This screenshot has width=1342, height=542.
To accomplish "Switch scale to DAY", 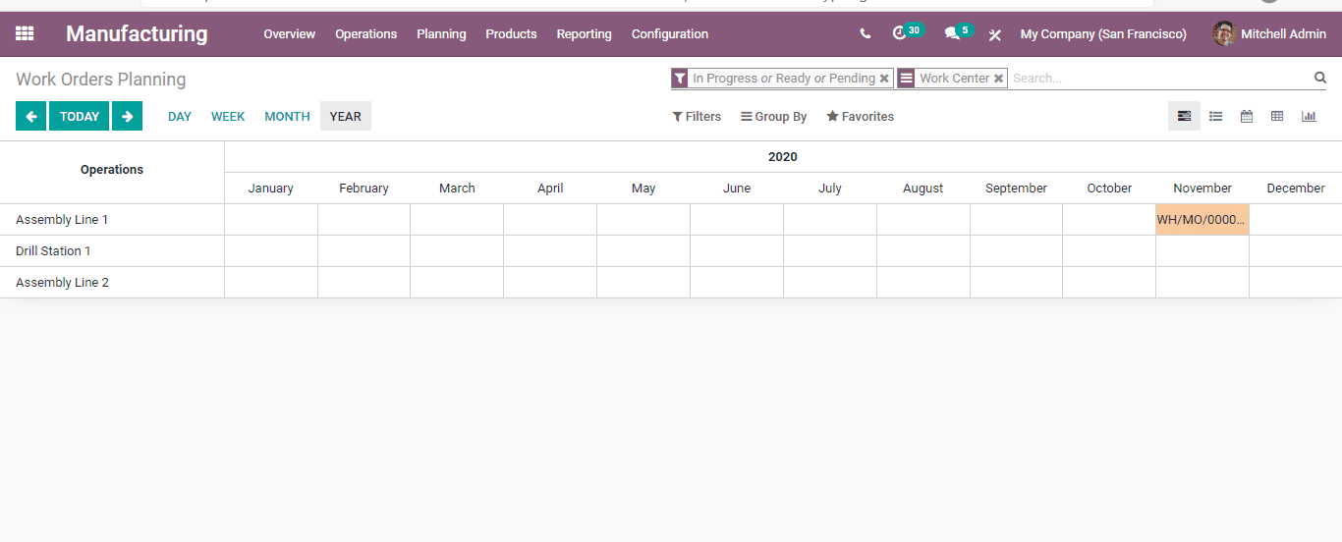I will (180, 116).
